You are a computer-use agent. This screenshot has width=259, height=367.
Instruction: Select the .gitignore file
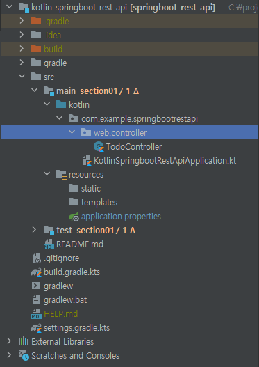[62, 258]
